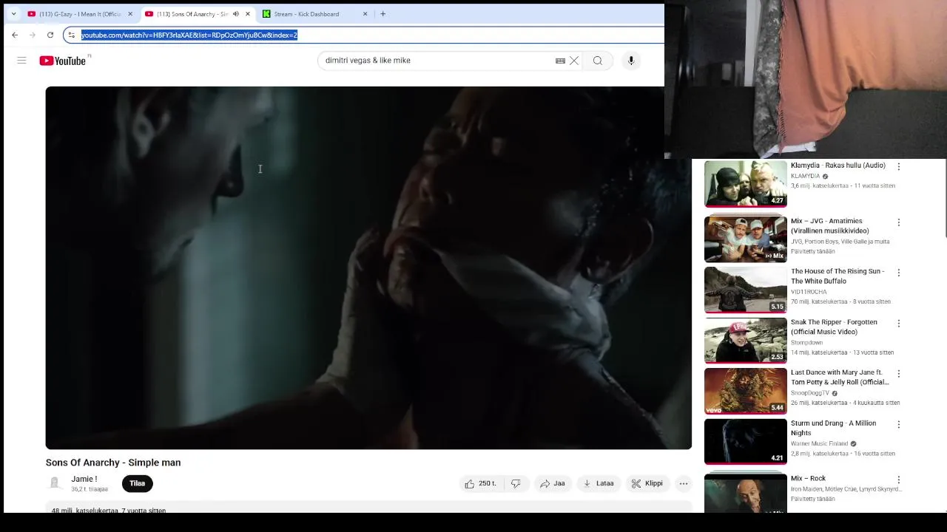Open Snak The Ripper - Forgotten thumbnail
This screenshot has height=532, width=947.
746,340
